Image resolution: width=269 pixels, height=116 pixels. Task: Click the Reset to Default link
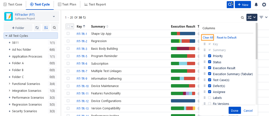tap(226, 38)
